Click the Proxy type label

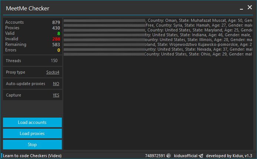tap(16, 72)
